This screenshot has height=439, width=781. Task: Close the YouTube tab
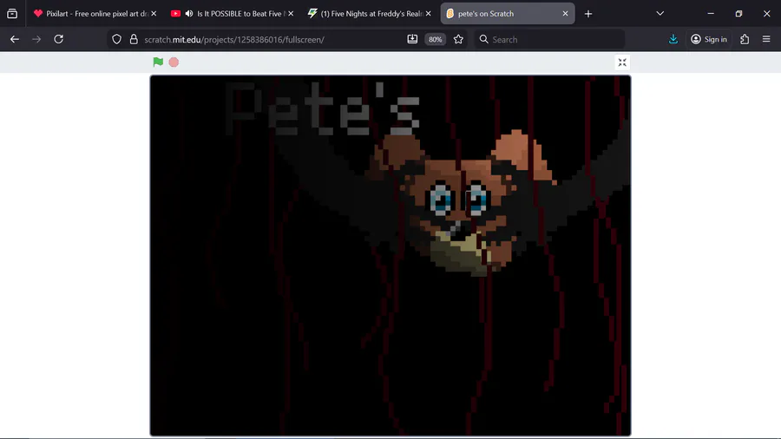291,14
